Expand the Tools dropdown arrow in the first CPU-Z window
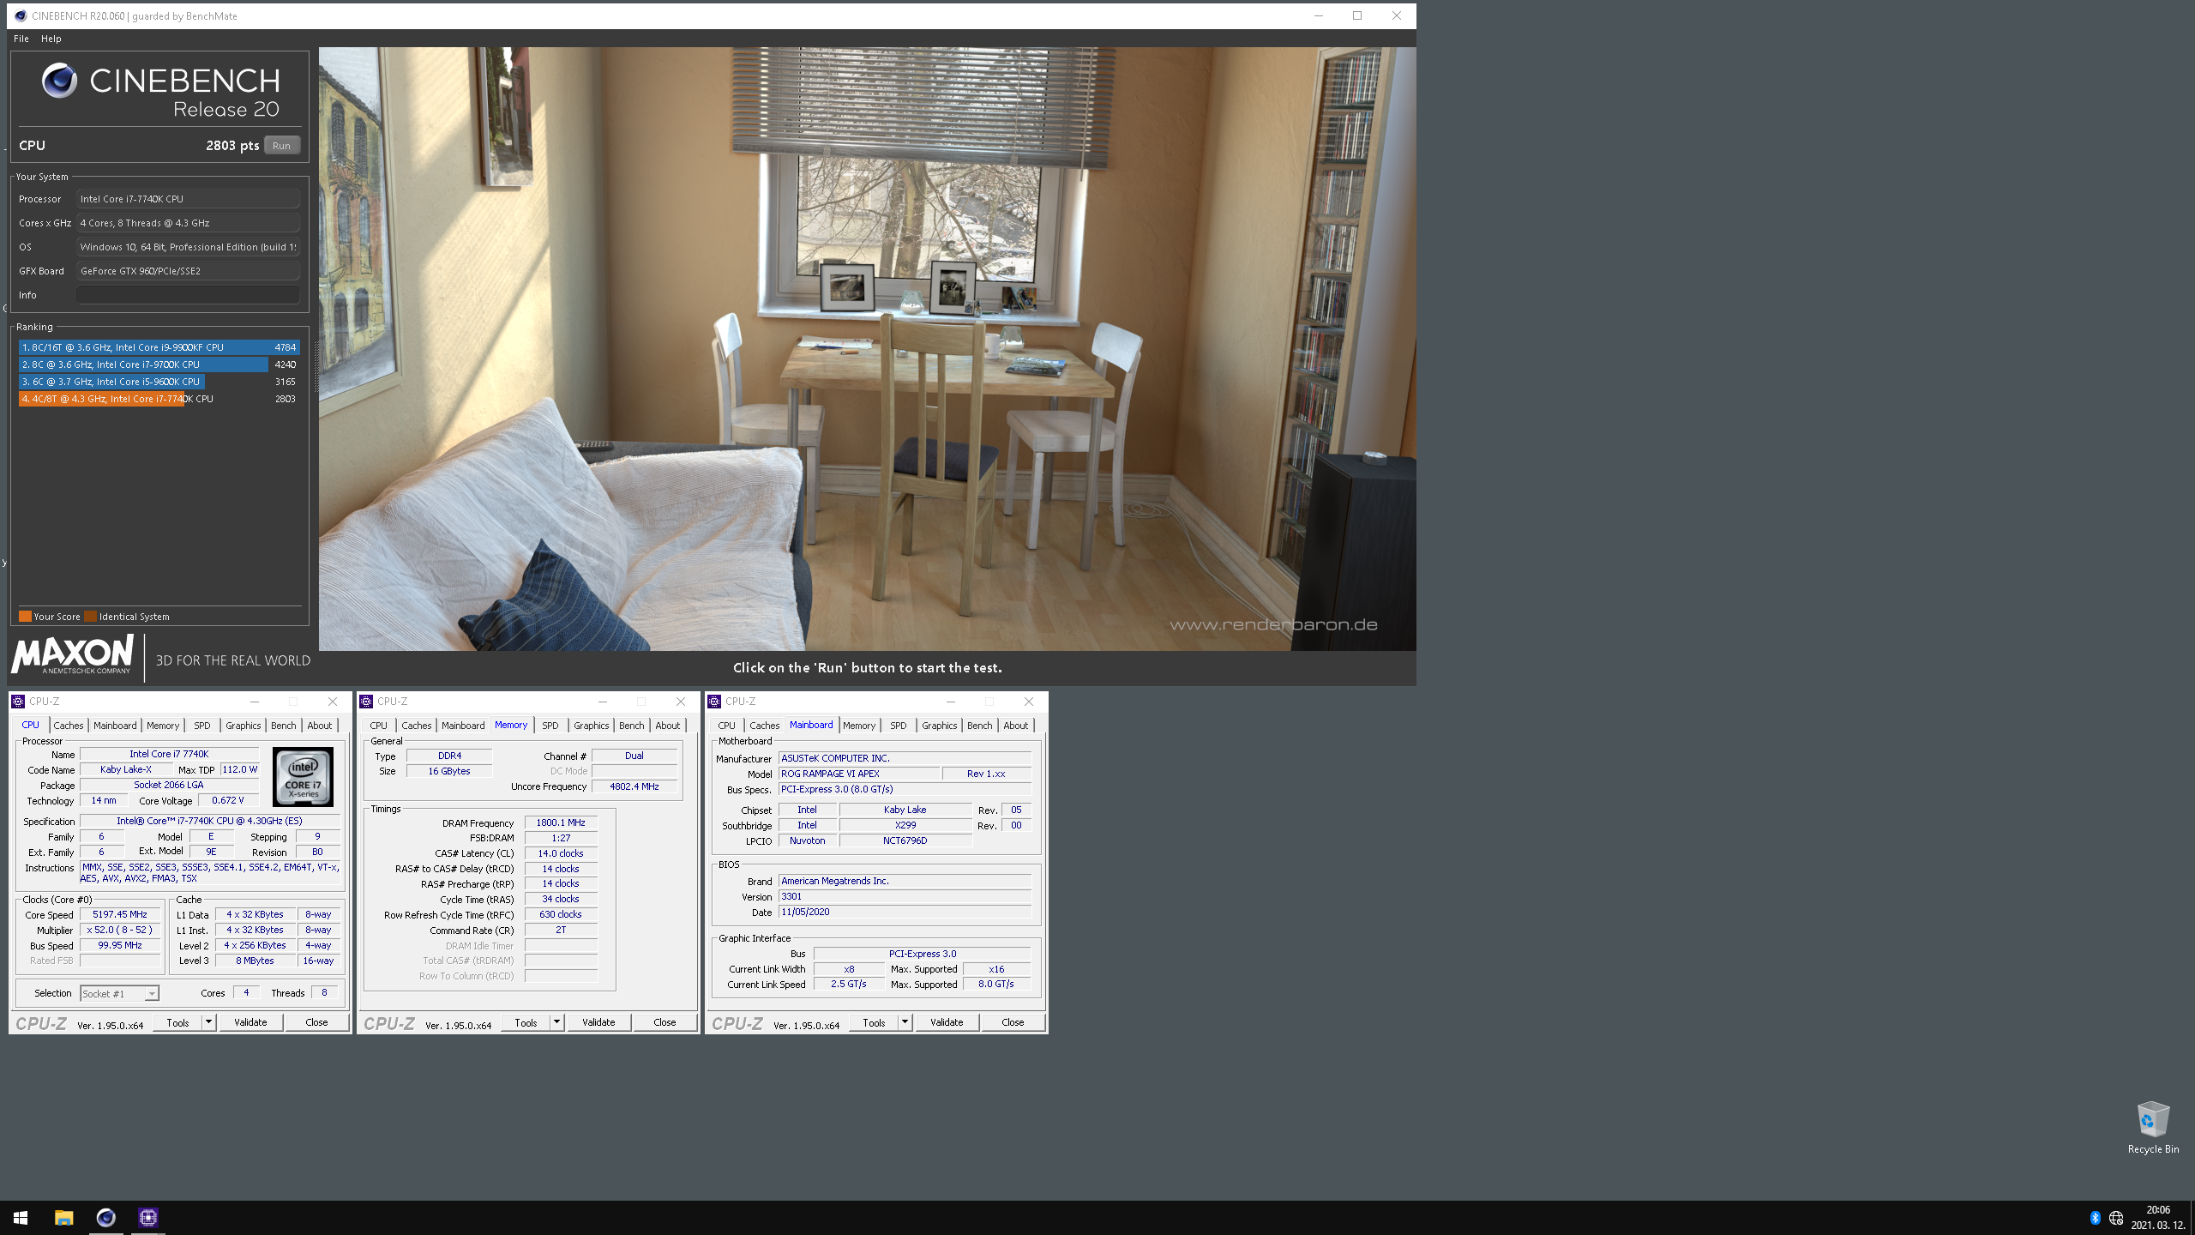The width and height of the screenshot is (2195, 1235). (x=208, y=1022)
